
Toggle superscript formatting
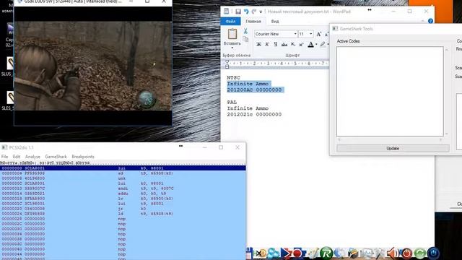coord(301,45)
